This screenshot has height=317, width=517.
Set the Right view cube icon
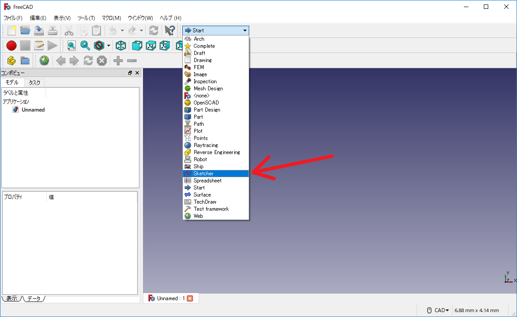pos(165,46)
